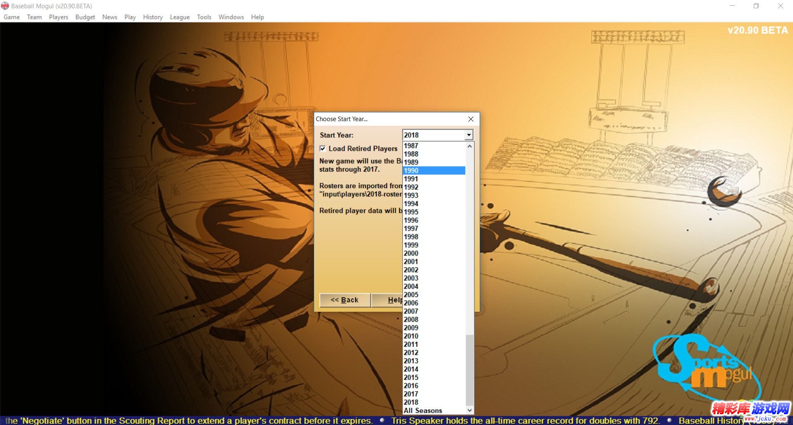Open the Players menu
The width and height of the screenshot is (793, 425).
tap(58, 17)
